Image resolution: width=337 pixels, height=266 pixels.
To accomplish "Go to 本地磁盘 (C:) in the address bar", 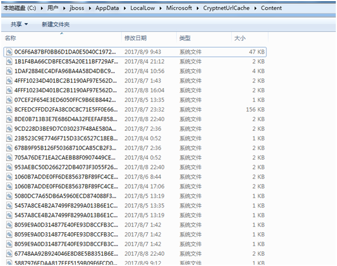I will point(19,8).
